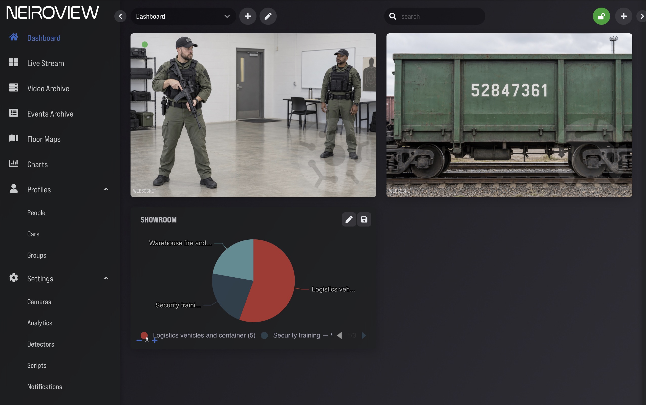Click red Logistics pie slice
This screenshot has height=405, width=646.
click(x=273, y=281)
